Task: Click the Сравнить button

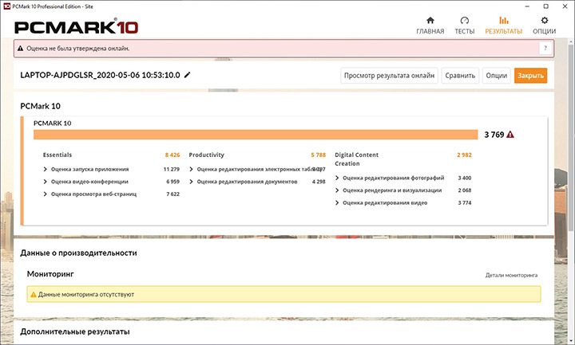Action: pyautogui.click(x=460, y=76)
